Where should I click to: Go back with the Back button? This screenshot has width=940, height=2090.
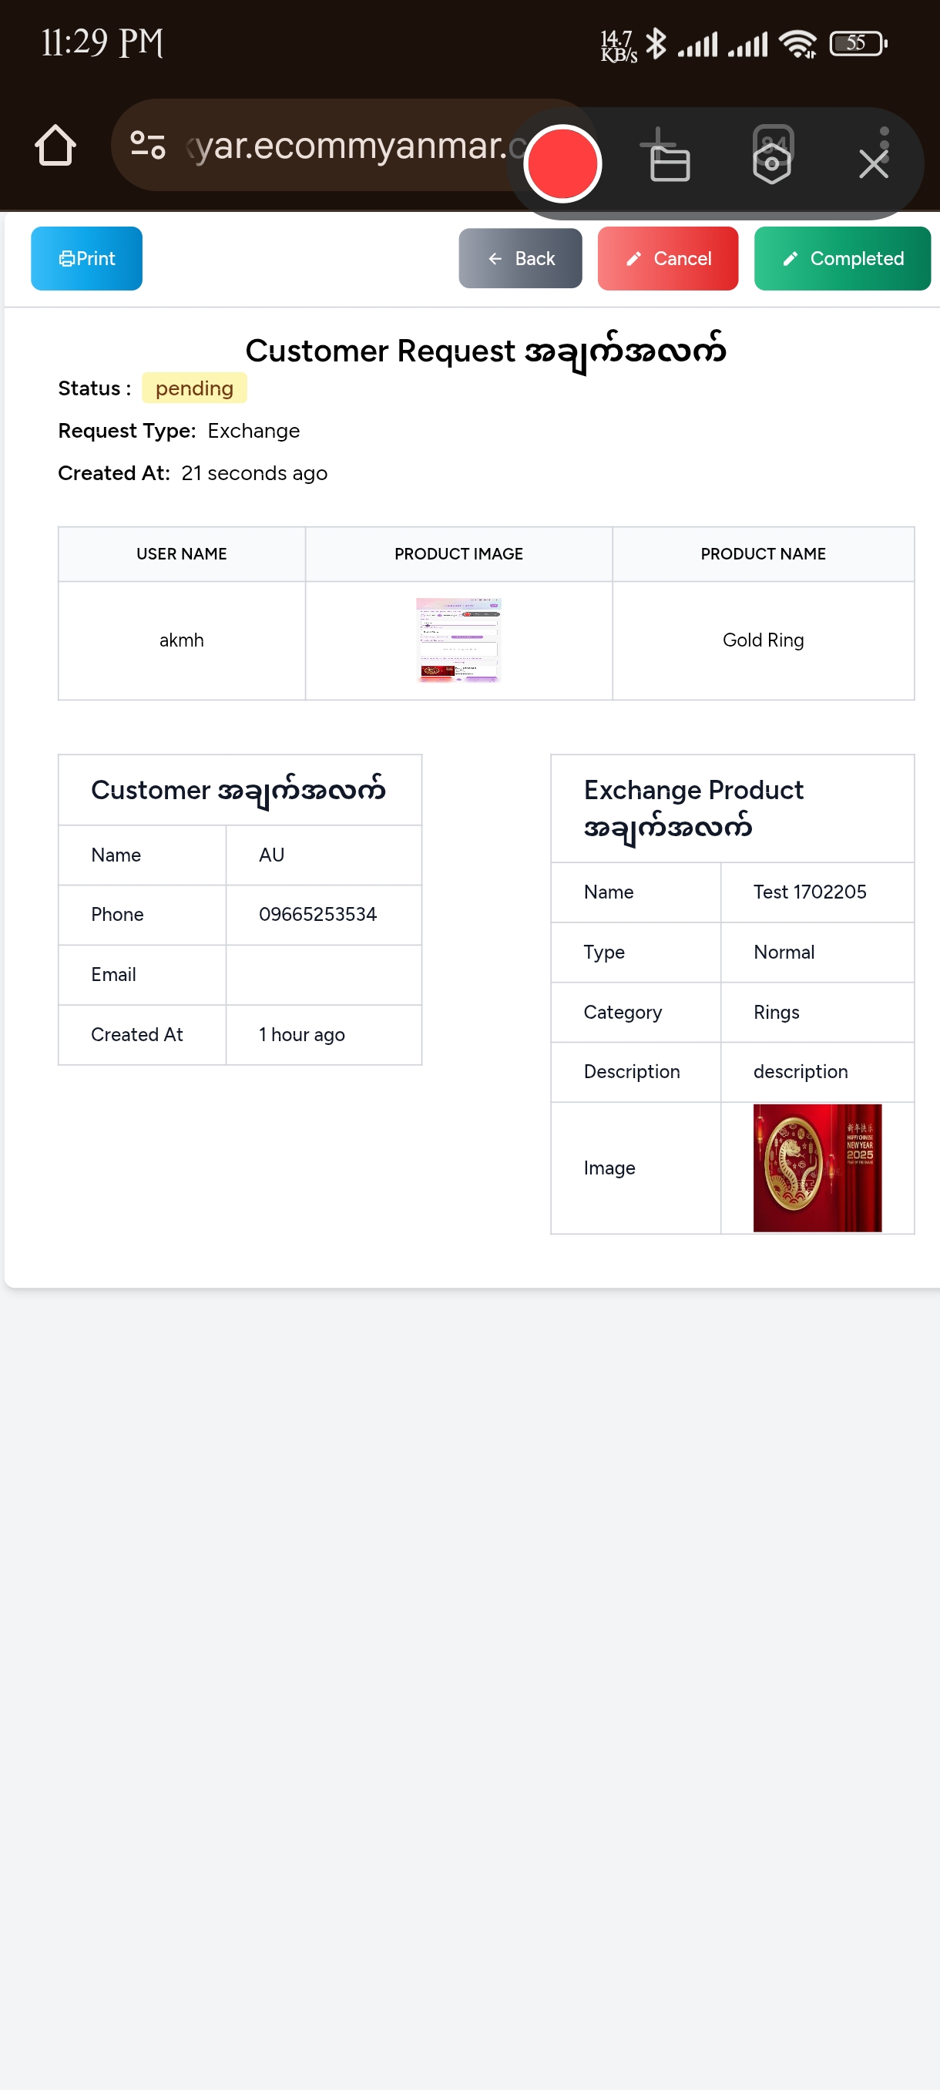coord(520,258)
